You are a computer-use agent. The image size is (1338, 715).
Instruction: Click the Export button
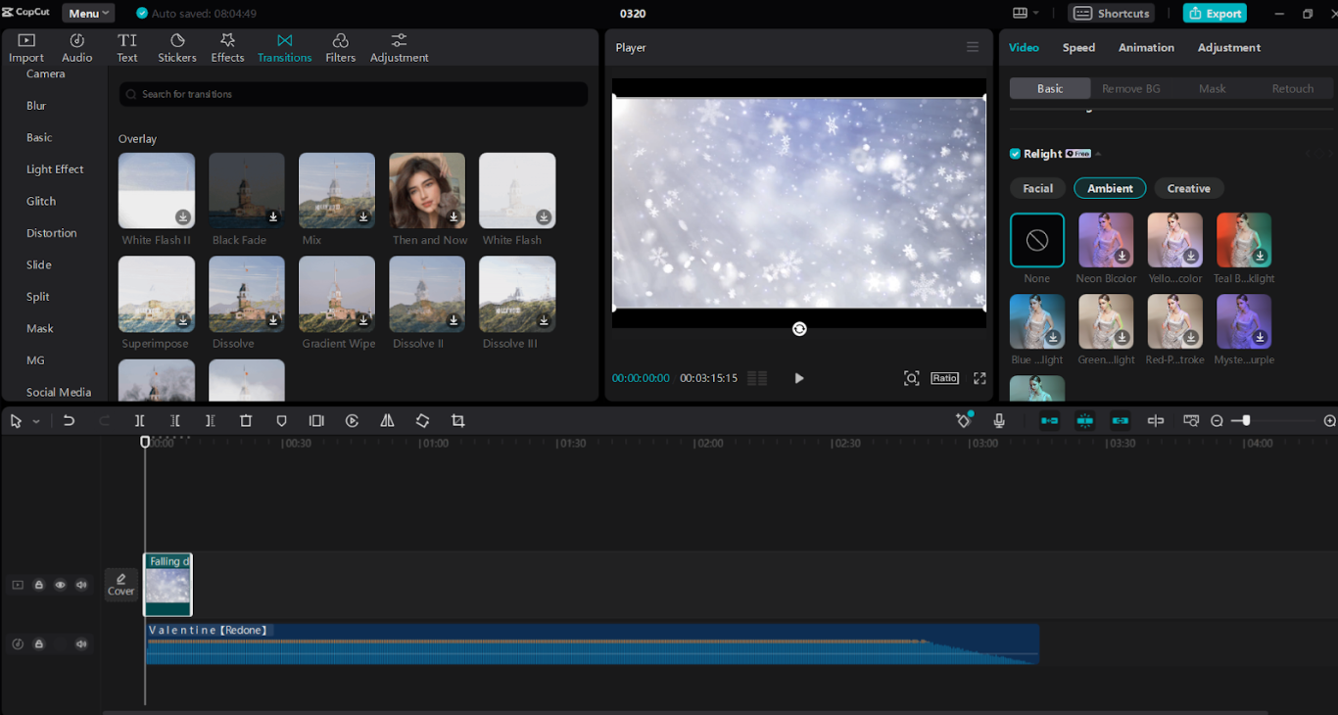(x=1215, y=13)
